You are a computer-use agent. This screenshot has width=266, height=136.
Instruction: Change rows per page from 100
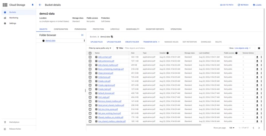click(232, 128)
